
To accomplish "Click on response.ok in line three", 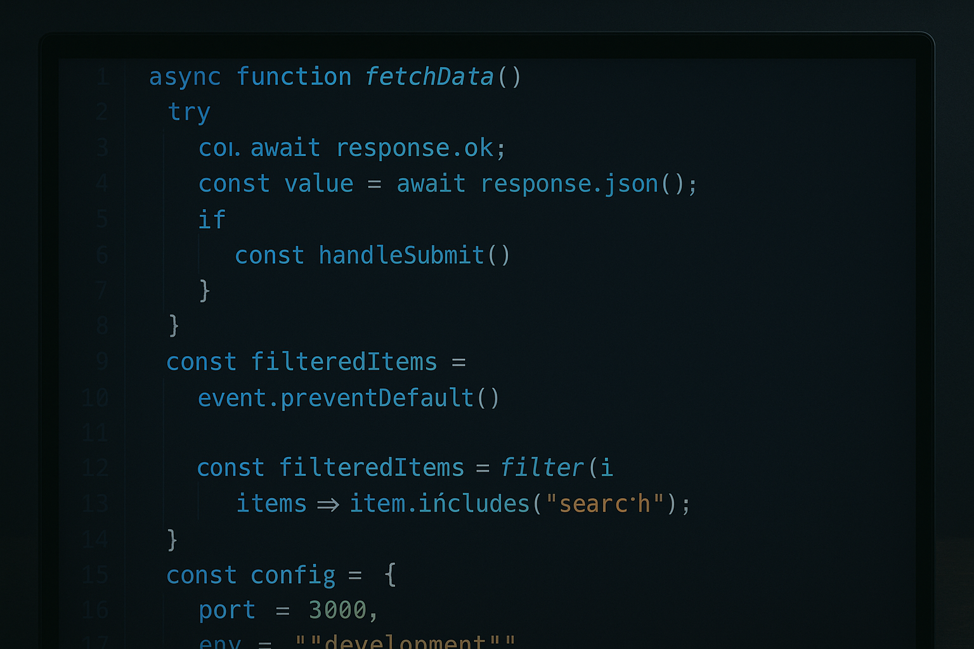I will [x=415, y=148].
